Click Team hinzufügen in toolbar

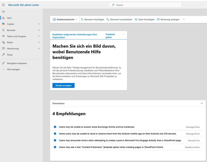(144, 19)
